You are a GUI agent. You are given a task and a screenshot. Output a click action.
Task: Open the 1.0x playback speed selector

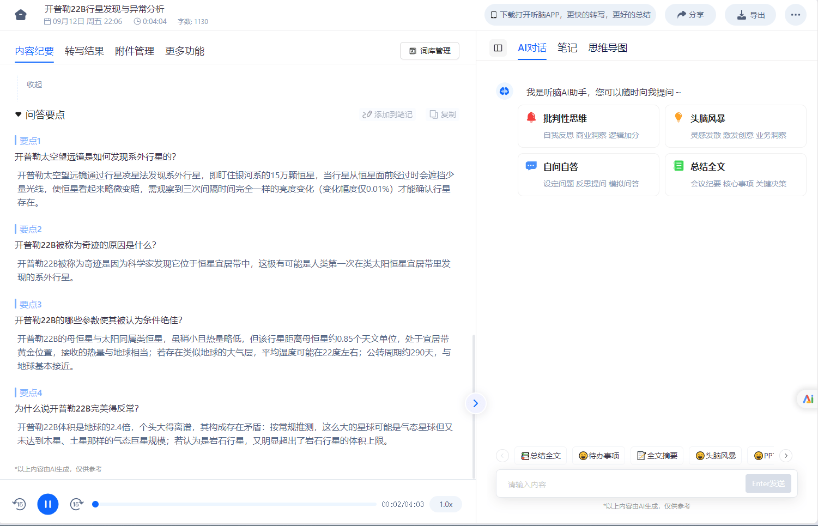click(445, 504)
